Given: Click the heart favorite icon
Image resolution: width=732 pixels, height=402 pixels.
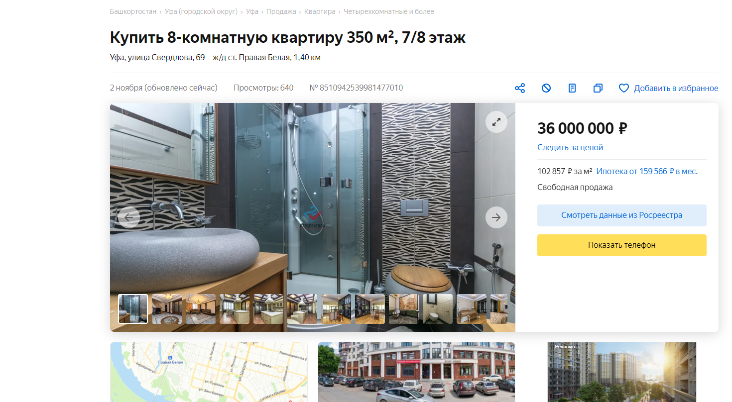Looking at the screenshot, I should 624,88.
